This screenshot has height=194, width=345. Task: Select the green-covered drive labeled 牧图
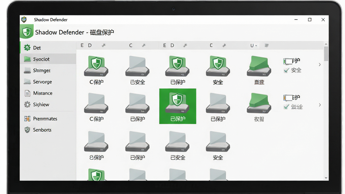point(259,107)
